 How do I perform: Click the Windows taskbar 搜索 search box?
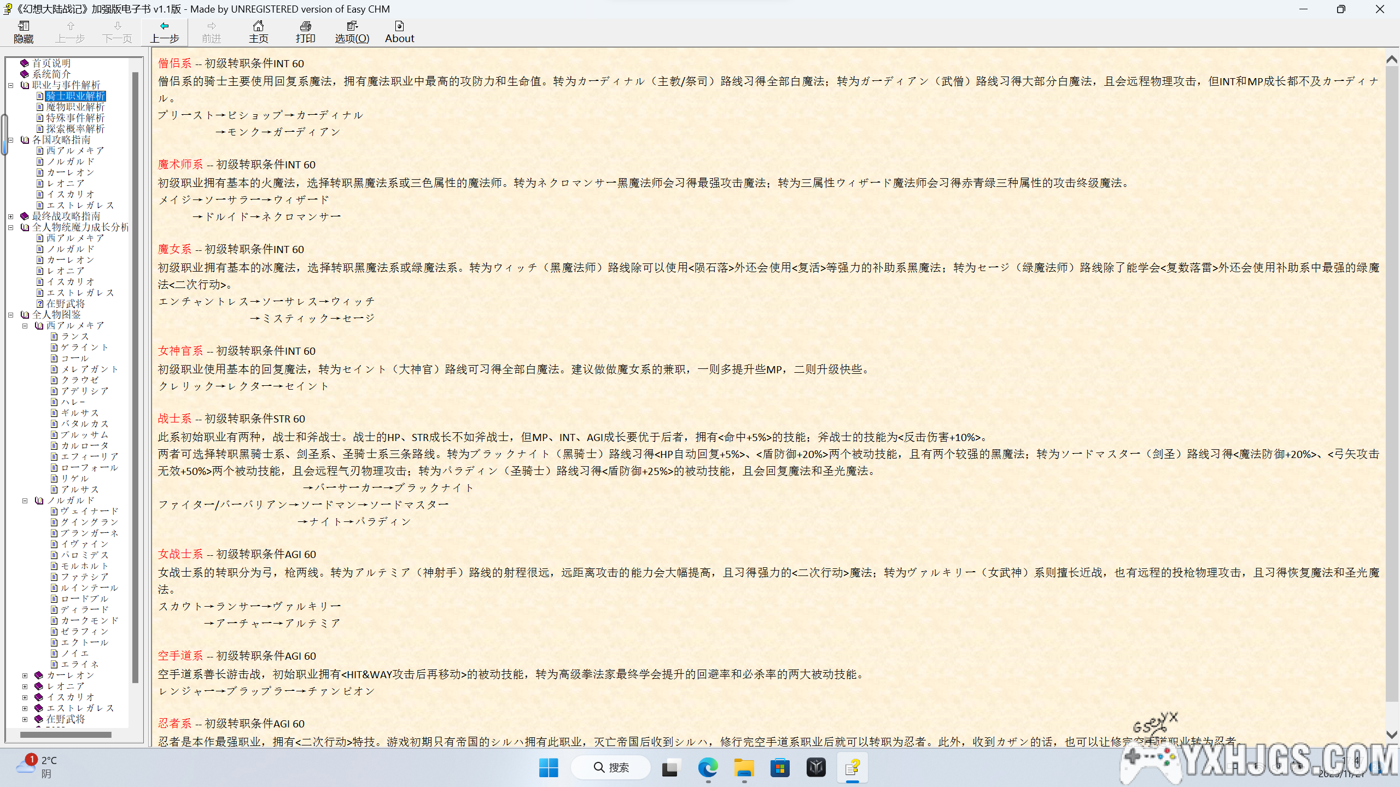(611, 768)
